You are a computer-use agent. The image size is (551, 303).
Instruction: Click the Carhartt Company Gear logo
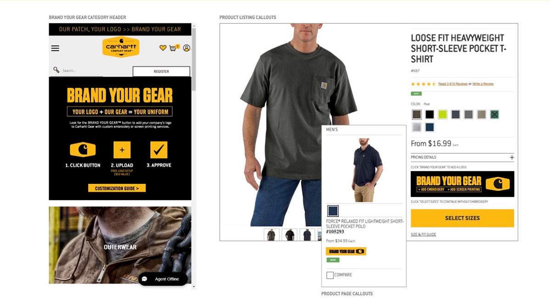click(121, 47)
